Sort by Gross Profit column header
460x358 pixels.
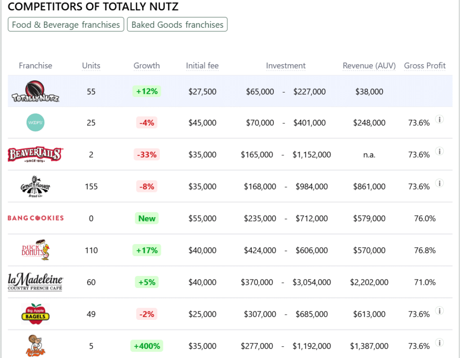pos(425,65)
